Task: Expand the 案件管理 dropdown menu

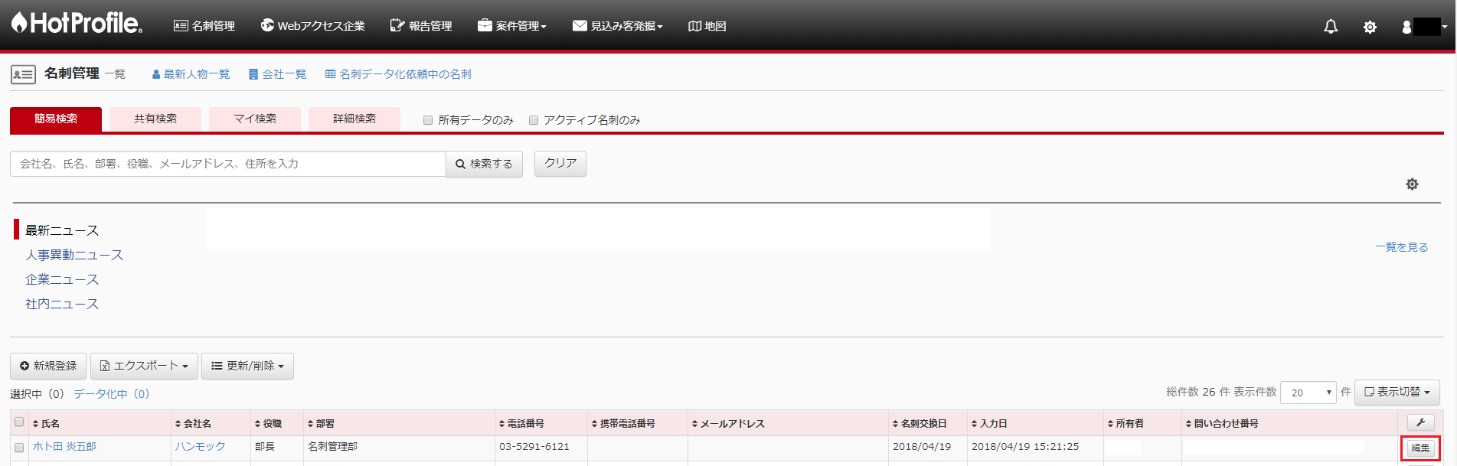Action: 512,26
